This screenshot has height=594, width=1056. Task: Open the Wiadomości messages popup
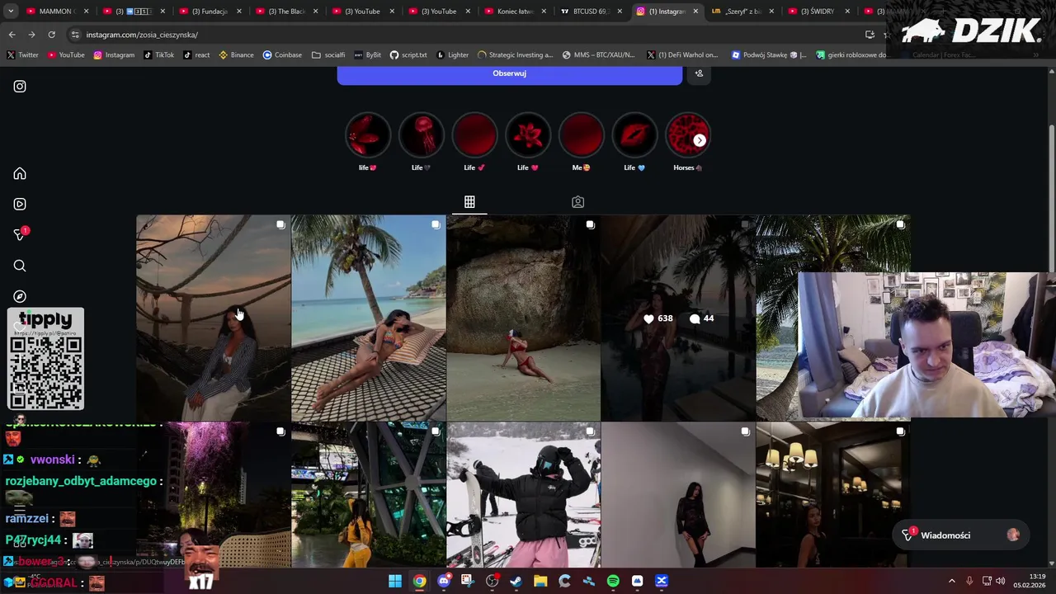click(961, 535)
